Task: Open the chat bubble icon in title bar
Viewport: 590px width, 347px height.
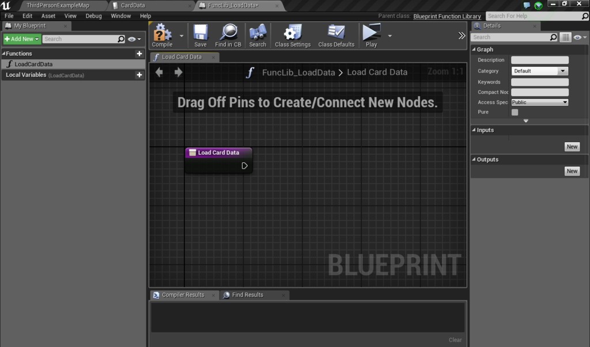Action: pos(527,5)
